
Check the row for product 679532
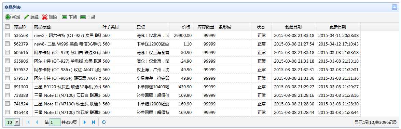pos(8,69)
